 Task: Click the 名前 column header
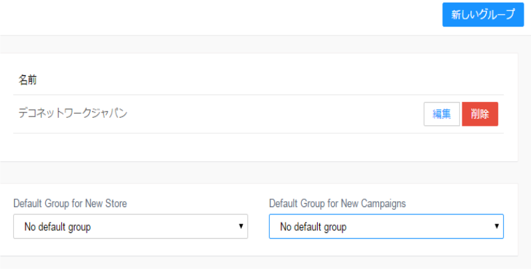point(27,80)
